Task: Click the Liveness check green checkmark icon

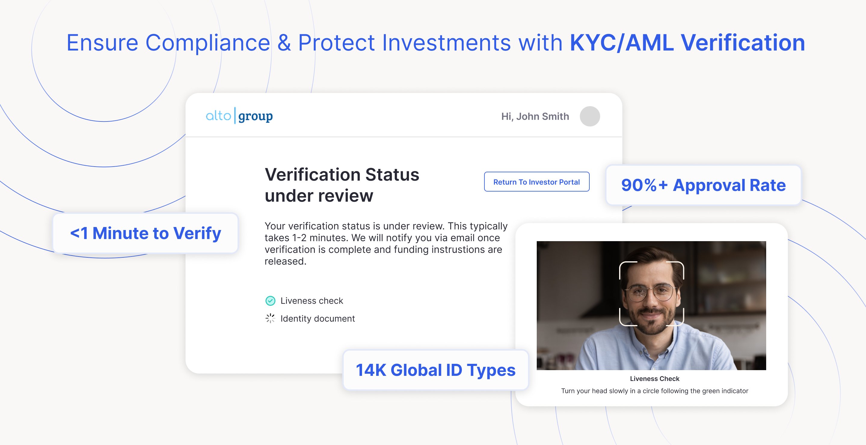Action: (x=270, y=300)
